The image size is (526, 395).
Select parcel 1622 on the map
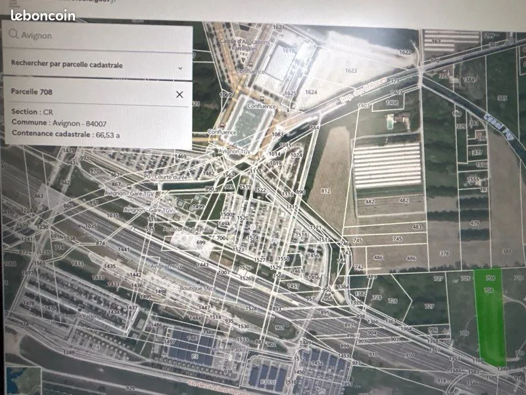click(x=405, y=53)
